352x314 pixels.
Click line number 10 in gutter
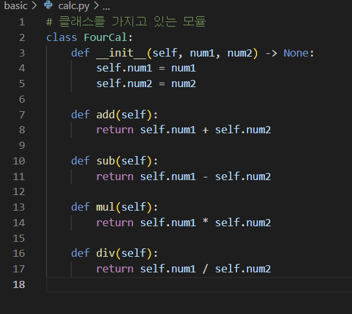(19, 161)
